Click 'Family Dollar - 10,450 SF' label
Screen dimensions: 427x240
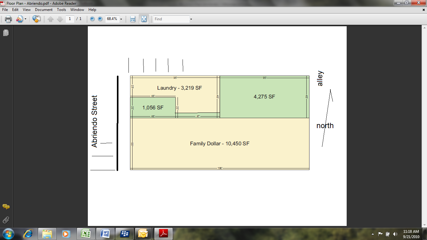[220, 144]
